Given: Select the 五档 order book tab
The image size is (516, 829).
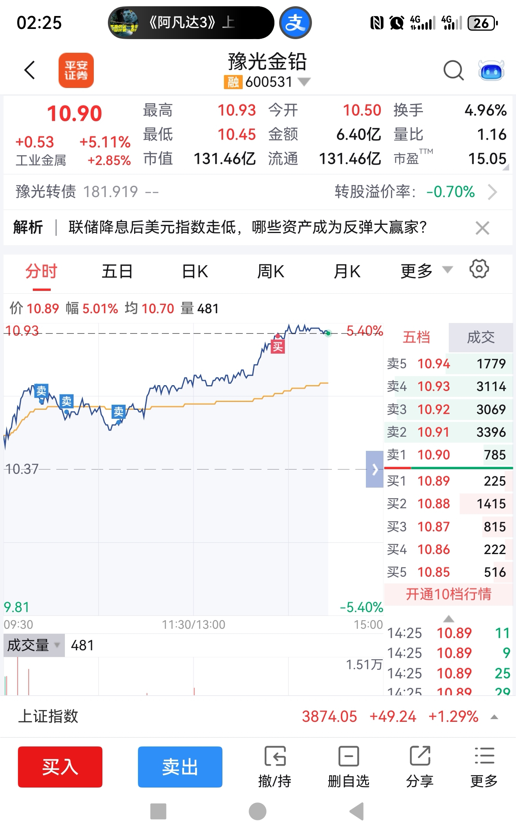Looking at the screenshot, I should click(x=416, y=337).
